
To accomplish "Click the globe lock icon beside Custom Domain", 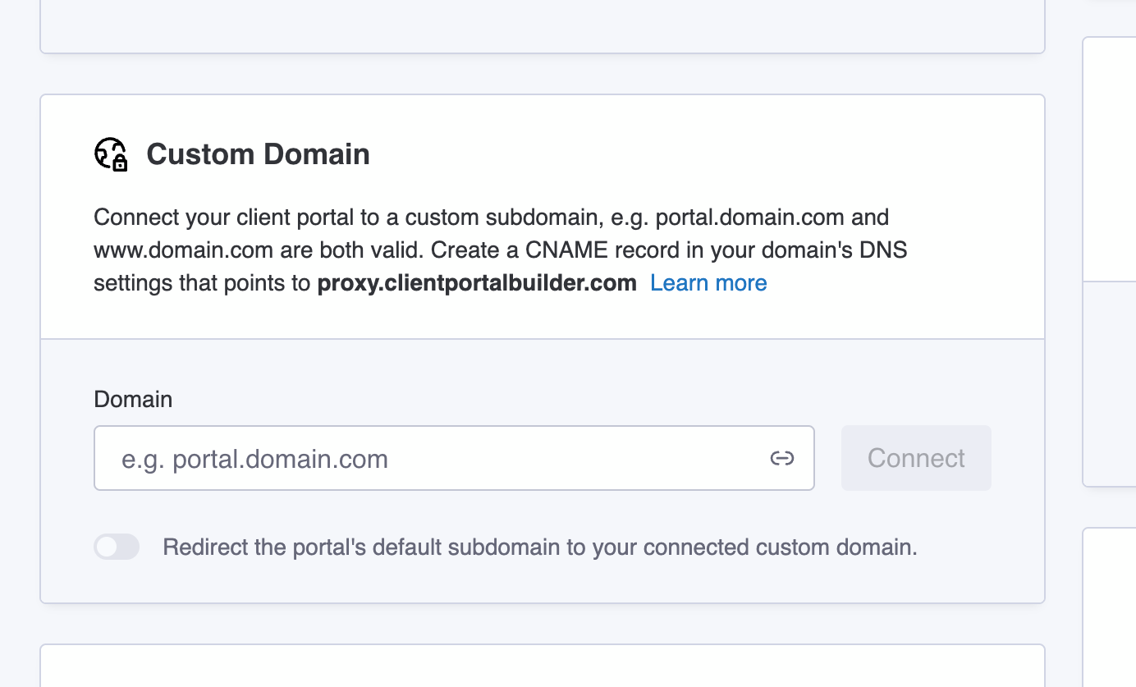I will point(111,154).
